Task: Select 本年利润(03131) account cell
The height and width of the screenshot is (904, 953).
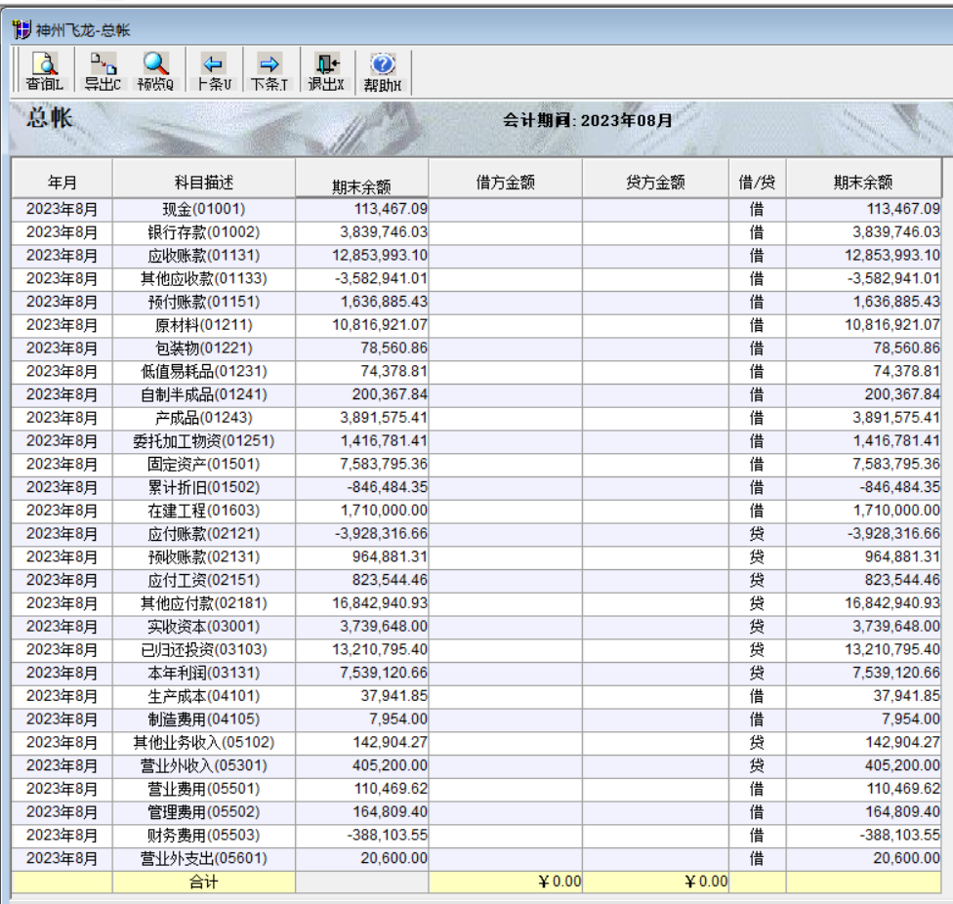Action: point(204,674)
